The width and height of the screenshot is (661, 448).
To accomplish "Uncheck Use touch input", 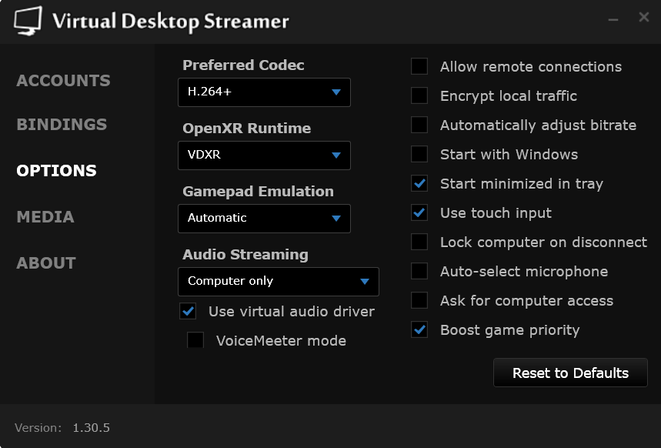I will coord(419,213).
